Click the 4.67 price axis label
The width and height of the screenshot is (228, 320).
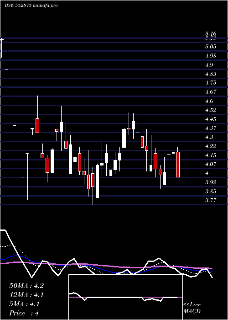pyautogui.click(x=211, y=92)
